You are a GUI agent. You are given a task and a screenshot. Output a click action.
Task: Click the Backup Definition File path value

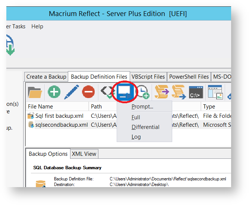point(168,179)
